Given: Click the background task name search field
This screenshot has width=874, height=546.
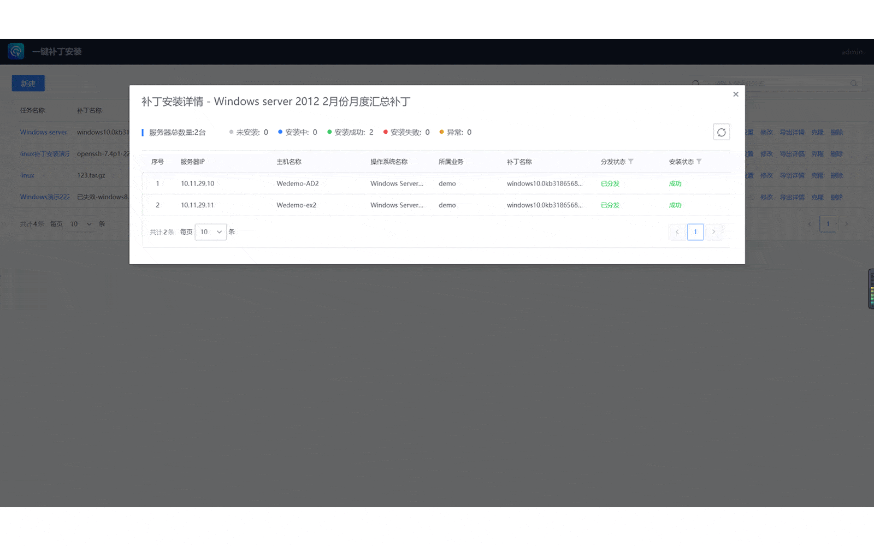Looking at the screenshot, I should pyautogui.click(x=786, y=84).
